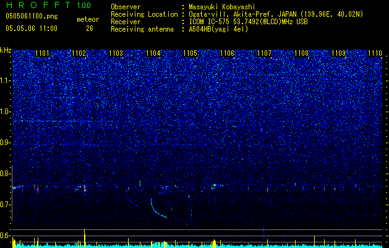Image resolution: width=389 pixels, height=248 pixels.
Task: Select the observer name Masayuki Kobayashi
Action: (x=222, y=7)
